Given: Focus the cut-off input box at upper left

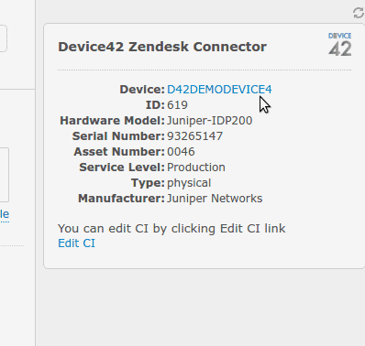Looking at the screenshot, I should pyautogui.click(x=4, y=38).
